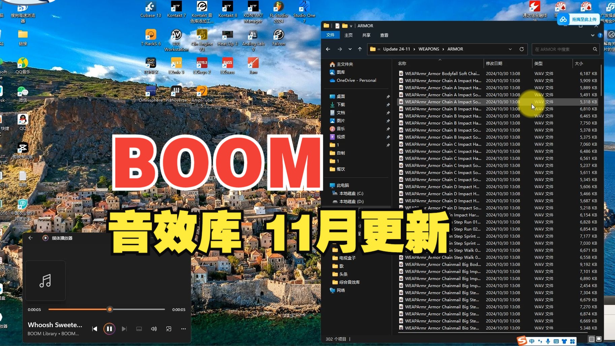
Task: Open Kontakt 8 desktop shortcut
Action: (x=227, y=9)
